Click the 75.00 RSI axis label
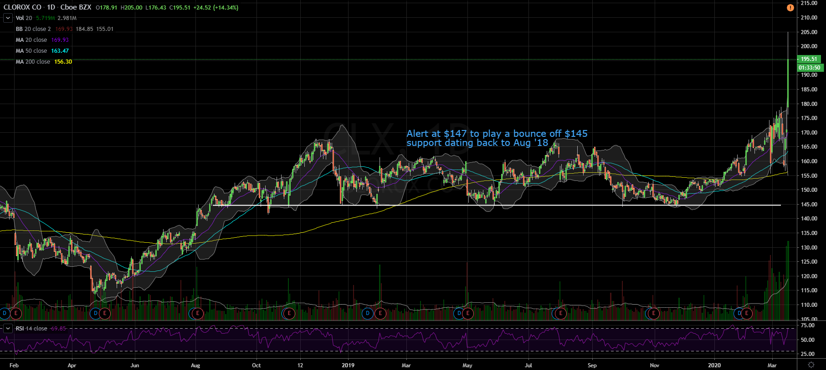 point(808,325)
